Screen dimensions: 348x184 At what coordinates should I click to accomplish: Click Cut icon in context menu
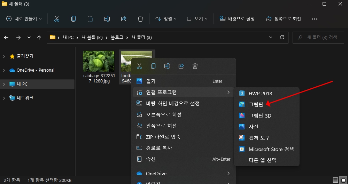pyautogui.click(x=139, y=66)
